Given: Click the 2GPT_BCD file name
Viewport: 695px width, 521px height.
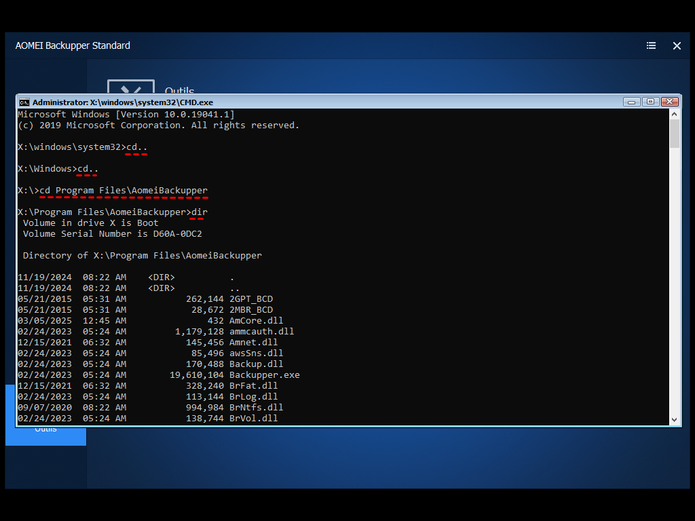Looking at the screenshot, I should coord(251,299).
